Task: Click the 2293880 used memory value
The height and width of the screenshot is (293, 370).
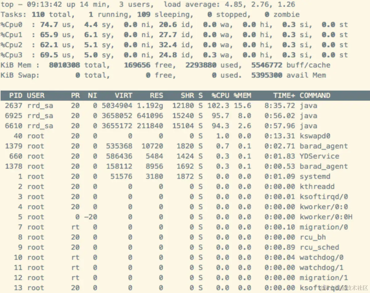Action: pos(201,65)
